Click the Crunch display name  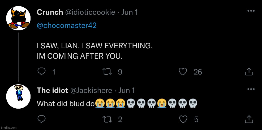click(x=50, y=12)
